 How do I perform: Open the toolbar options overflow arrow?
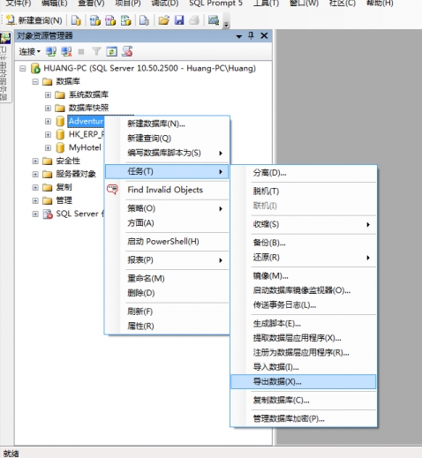click(226, 25)
